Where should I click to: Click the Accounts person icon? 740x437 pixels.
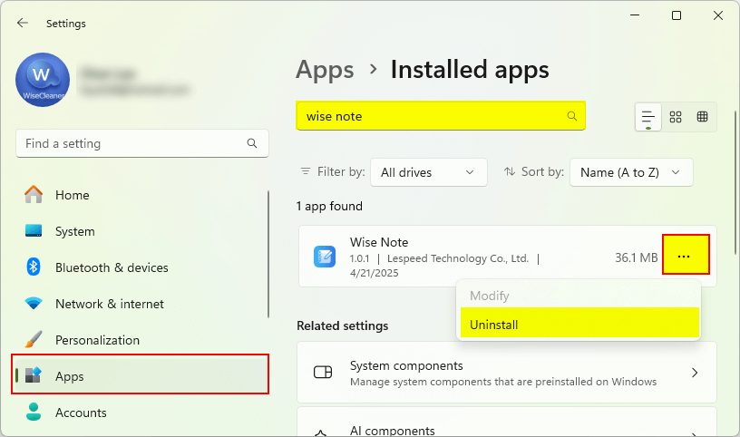pyautogui.click(x=34, y=412)
